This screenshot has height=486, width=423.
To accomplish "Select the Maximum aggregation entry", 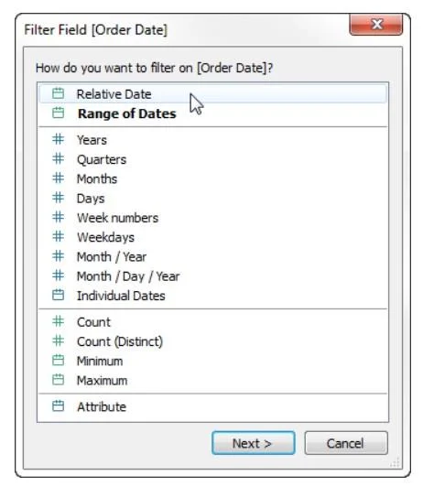I will pos(212,381).
